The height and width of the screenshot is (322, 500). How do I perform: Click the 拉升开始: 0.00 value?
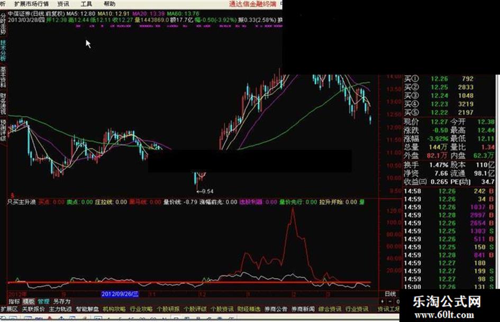point(338,202)
